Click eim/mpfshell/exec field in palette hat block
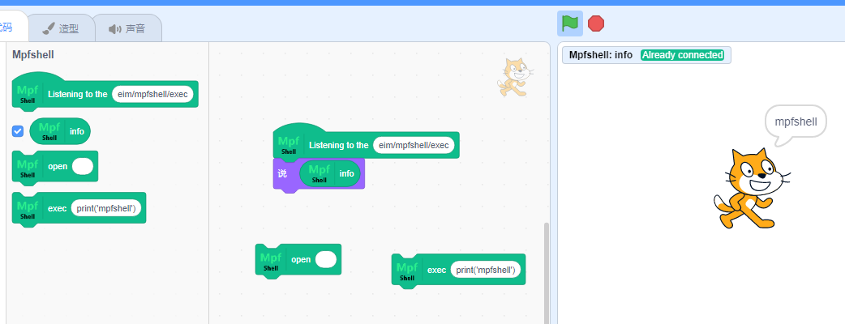The height and width of the screenshot is (324, 845). (x=152, y=94)
